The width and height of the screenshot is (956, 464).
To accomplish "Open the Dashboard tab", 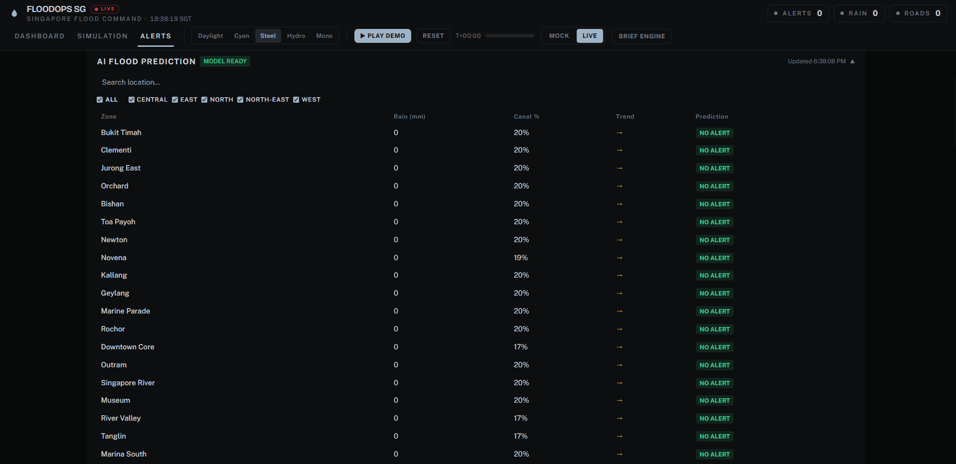I will (40, 36).
